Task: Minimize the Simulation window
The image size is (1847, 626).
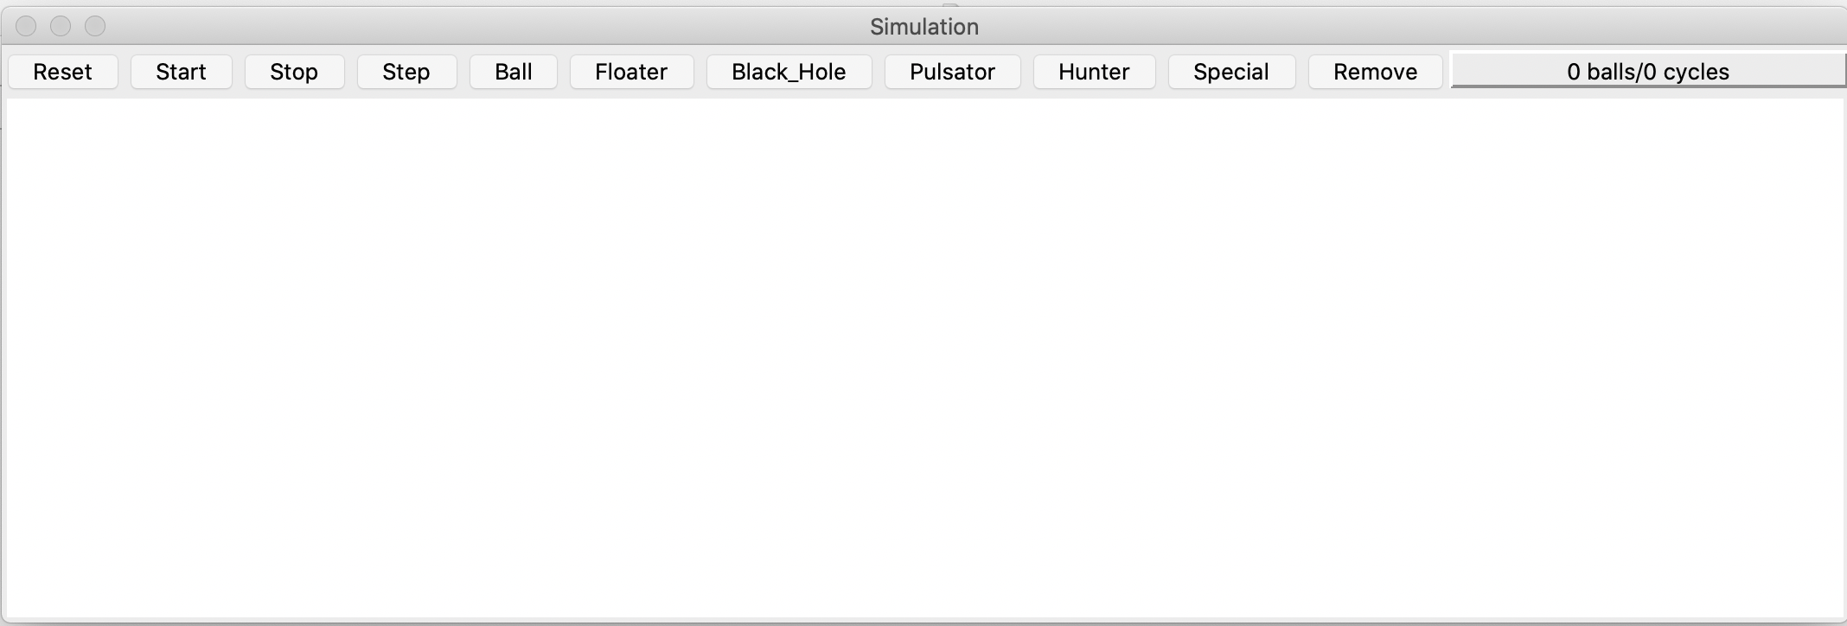Action: click(x=61, y=27)
